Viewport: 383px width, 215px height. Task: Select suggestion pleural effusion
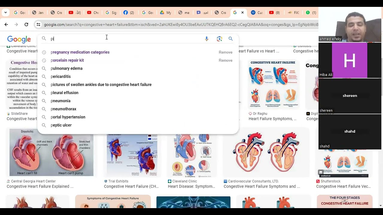(x=64, y=93)
